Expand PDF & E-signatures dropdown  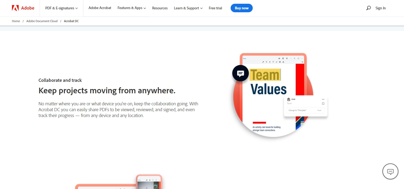[62, 8]
